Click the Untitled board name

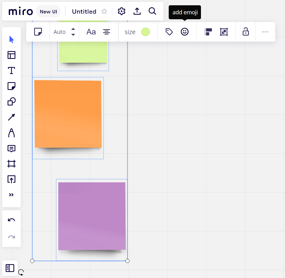[x=84, y=11]
